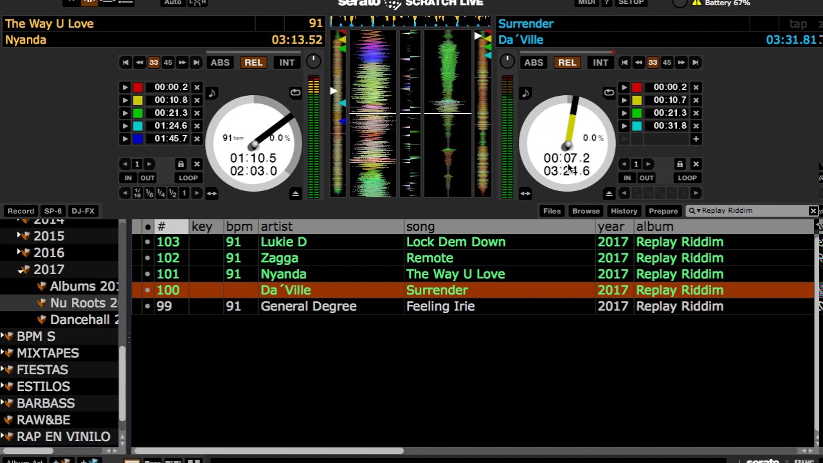
Task: Jump to previous track on left deck
Action: point(125,62)
